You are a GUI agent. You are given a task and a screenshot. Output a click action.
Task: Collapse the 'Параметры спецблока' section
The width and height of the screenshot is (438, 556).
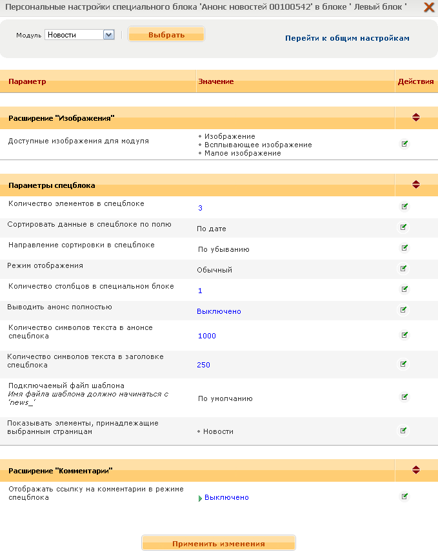416,185
